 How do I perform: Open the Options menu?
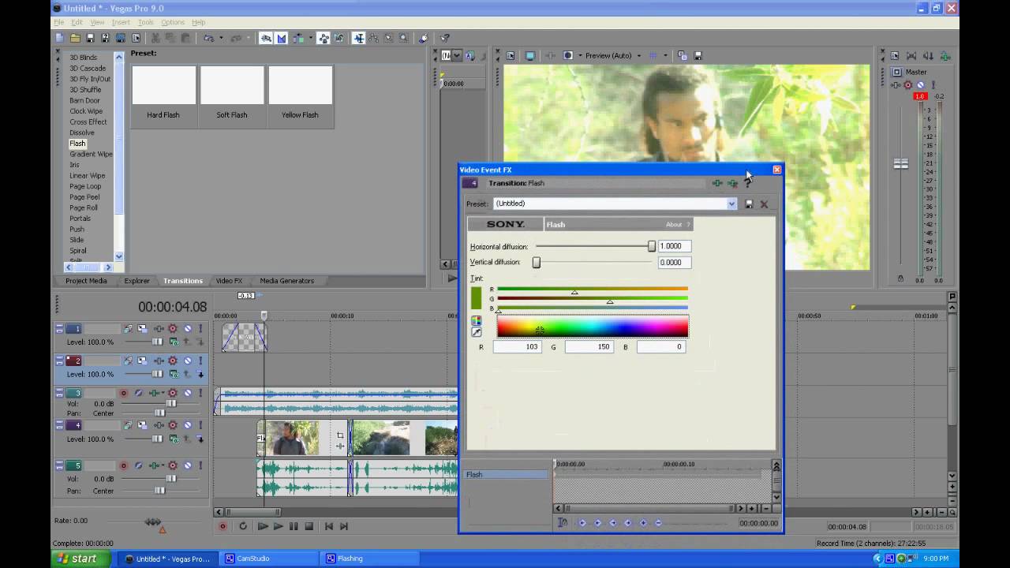point(173,22)
